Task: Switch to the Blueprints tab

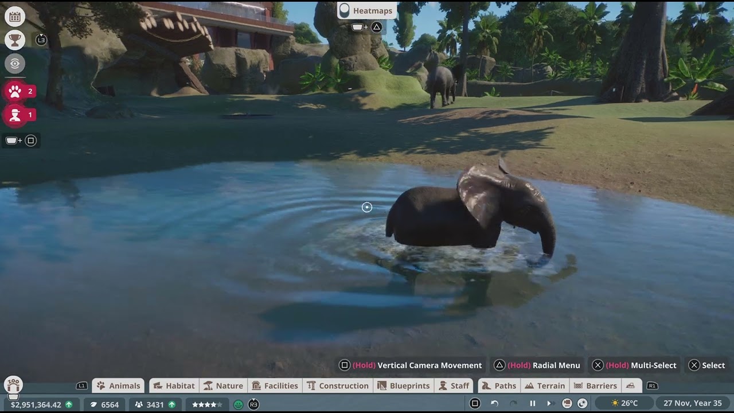Action: click(x=403, y=385)
